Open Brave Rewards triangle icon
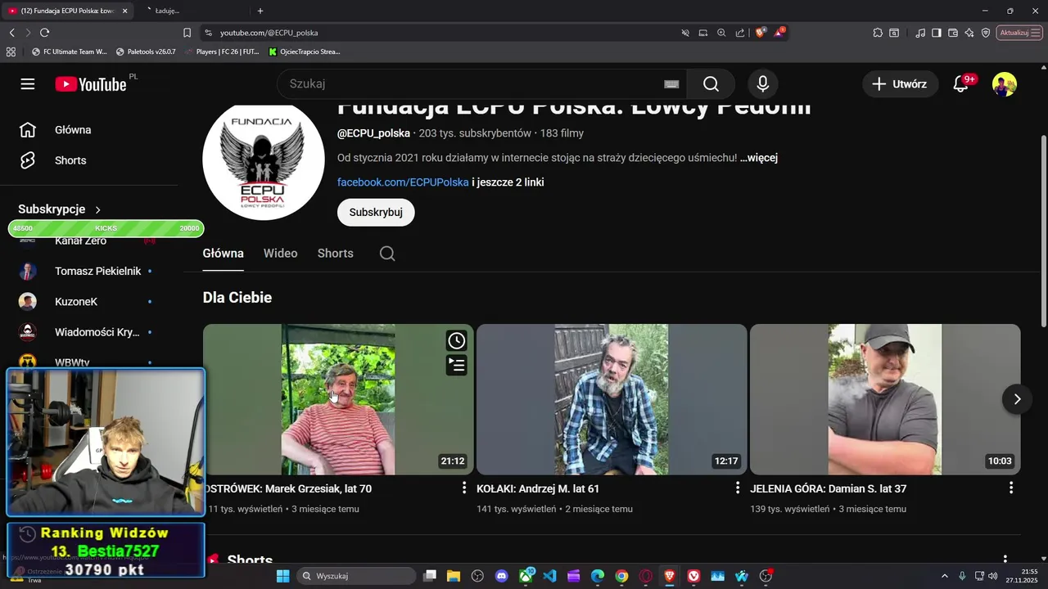The image size is (1048, 589). (x=779, y=33)
